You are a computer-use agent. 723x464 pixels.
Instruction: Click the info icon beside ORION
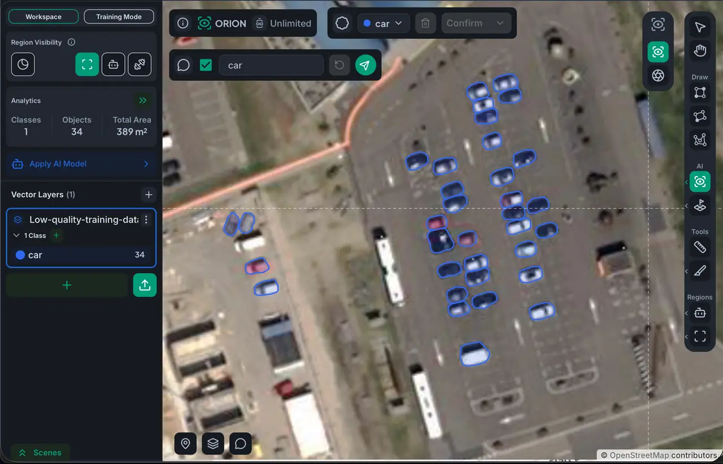click(182, 23)
